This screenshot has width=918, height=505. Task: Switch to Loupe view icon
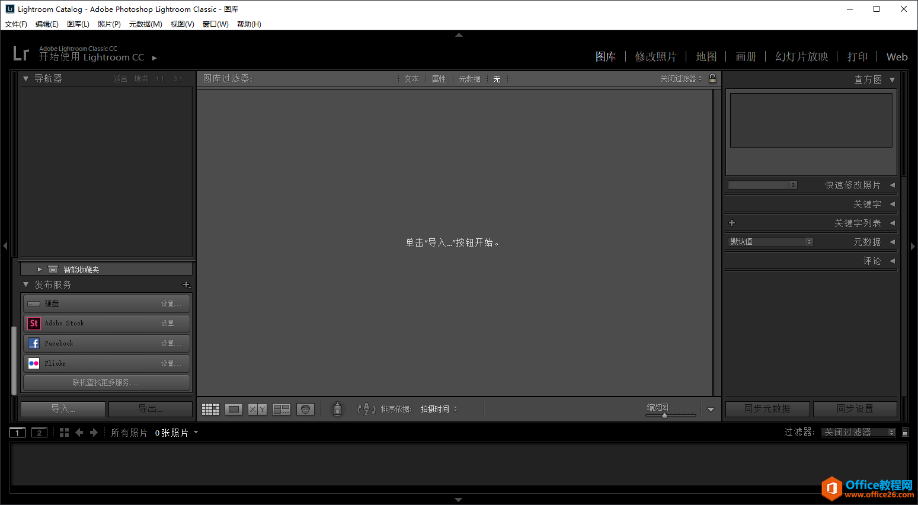pyautogui.click(x=234, y=409)
